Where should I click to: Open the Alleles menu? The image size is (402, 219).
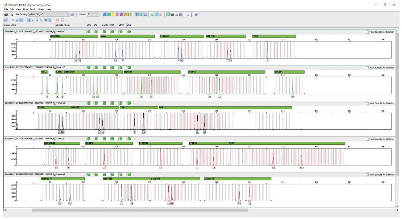tap(41, 9)
